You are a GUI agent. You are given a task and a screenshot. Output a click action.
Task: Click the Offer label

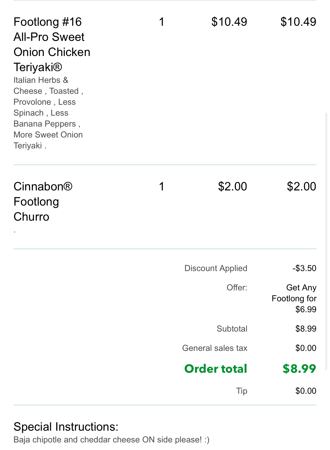pos(237,288)
